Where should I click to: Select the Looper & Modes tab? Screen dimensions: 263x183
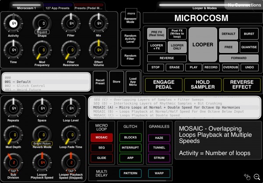click(x=204, y=7)
